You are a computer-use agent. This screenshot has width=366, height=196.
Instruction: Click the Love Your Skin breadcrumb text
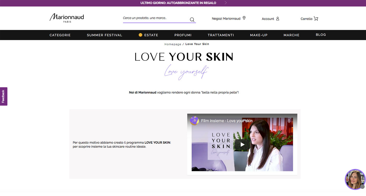coord(197,44)
